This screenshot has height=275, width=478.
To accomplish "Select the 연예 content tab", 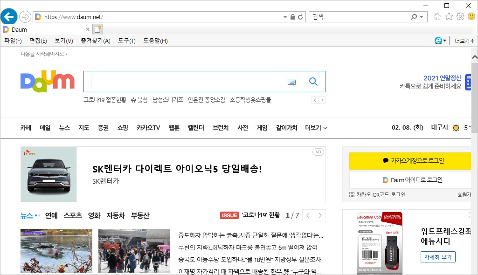I will click(51, 216).
